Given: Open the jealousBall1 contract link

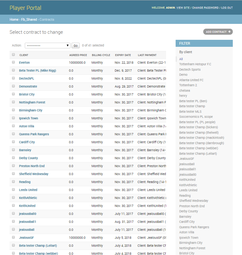Looking at the screenshot, I should [x=27, y=222].
